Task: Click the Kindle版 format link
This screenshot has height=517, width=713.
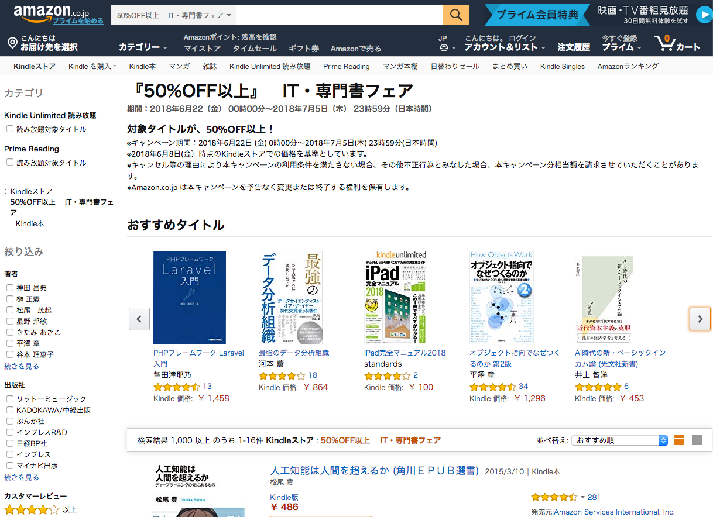Action: (284, 497)
